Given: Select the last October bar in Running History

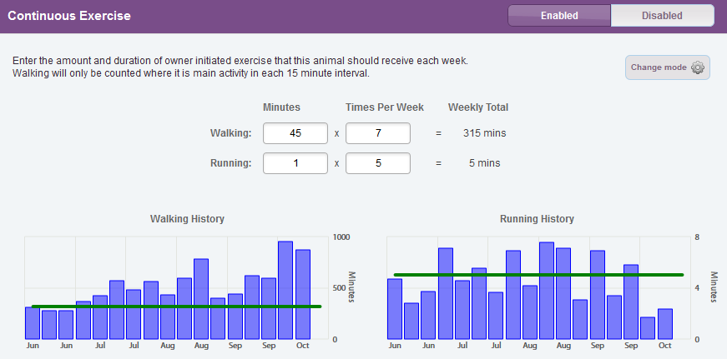Looking at the screenshot, I should pyautogui.click(x=665, y=324).
